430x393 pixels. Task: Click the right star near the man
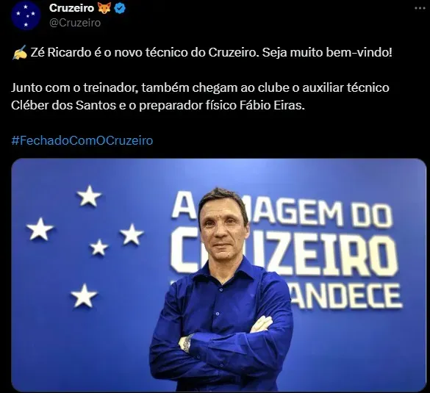(x=132, y=234)
